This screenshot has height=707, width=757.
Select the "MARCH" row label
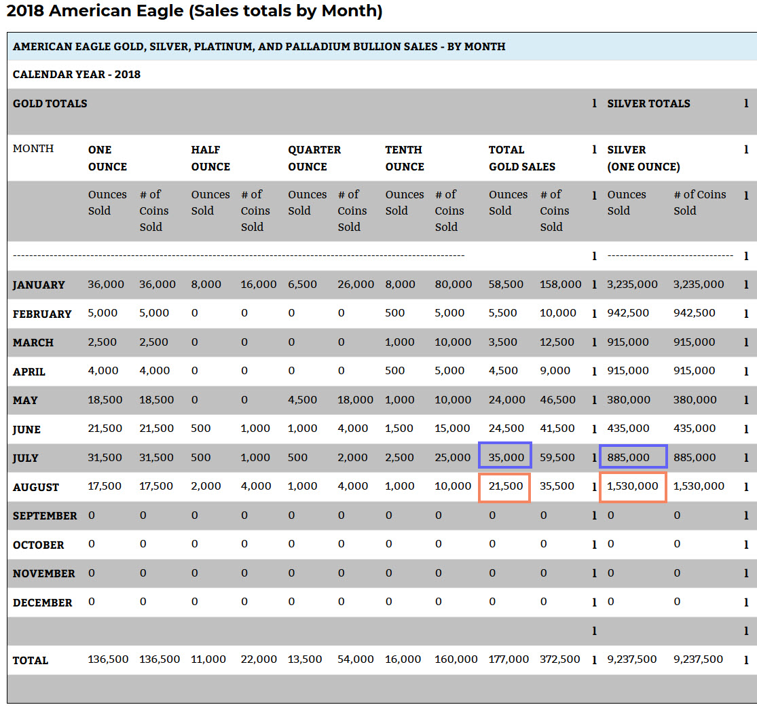[33, 342]
